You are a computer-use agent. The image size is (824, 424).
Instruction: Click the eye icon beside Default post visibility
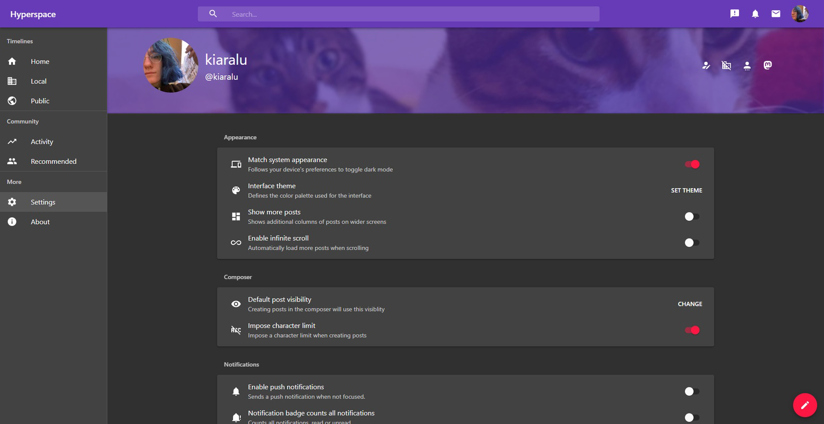coord(236,304)
